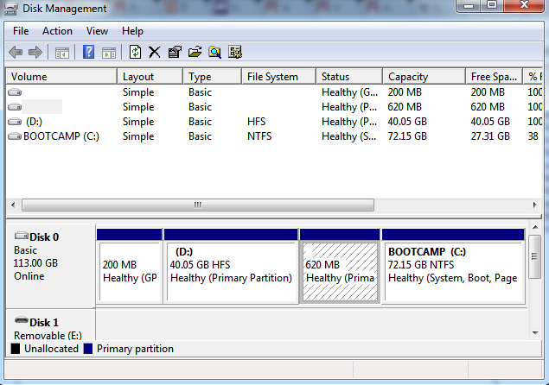Open Help with the question mark icon
Image resolution: width=549 pixels, height=385 pixels.
(x=88, y=52)
